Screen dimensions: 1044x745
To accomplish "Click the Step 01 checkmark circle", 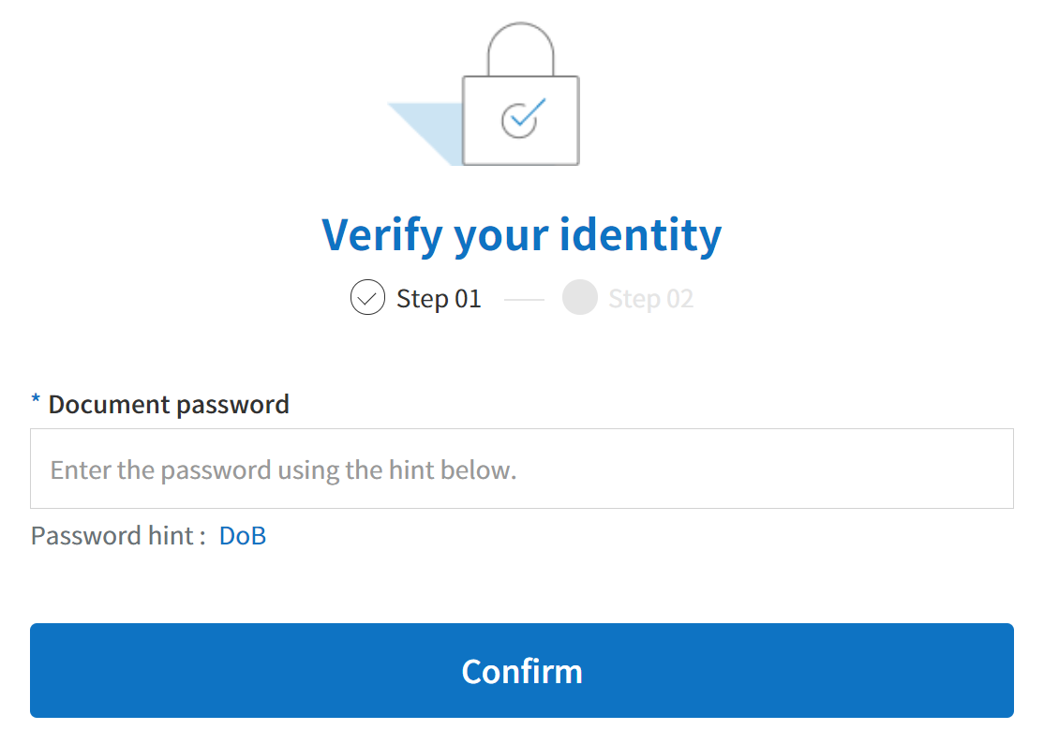I will [x=367, y=298].
